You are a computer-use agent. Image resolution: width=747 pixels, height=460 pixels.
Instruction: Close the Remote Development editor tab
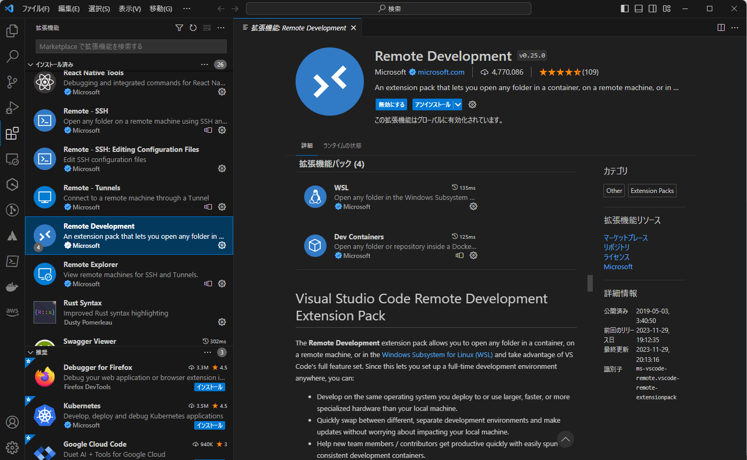pos(353,28)
